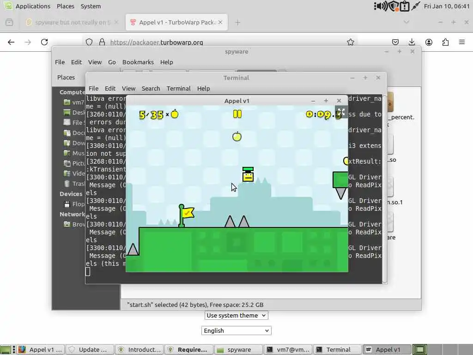Go back in Firefox
The width and height of the screenshot is (473, 355).
pyautogui.click(x=11, y=42)
